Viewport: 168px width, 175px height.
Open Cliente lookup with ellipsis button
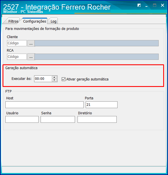click(31, 43)
